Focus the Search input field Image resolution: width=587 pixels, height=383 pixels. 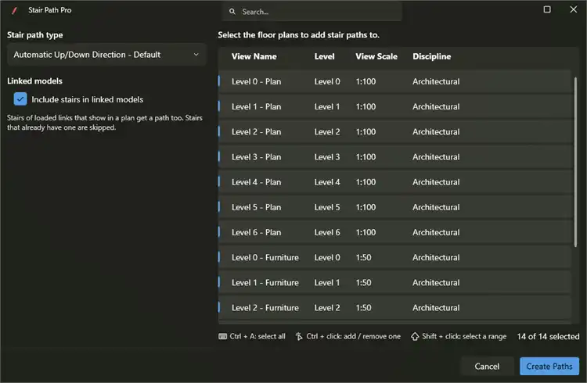tap(312, 12)
